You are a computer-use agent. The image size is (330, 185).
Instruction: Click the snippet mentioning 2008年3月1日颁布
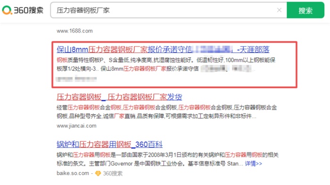click(167, 155)
